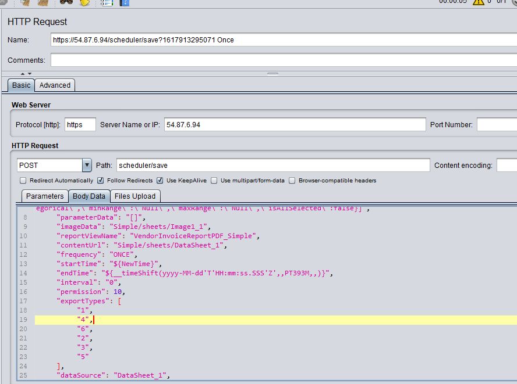The image size is (517, 384).
Task: Click the down arrow on the split pane divider
Action: click(x=30, y=74)
